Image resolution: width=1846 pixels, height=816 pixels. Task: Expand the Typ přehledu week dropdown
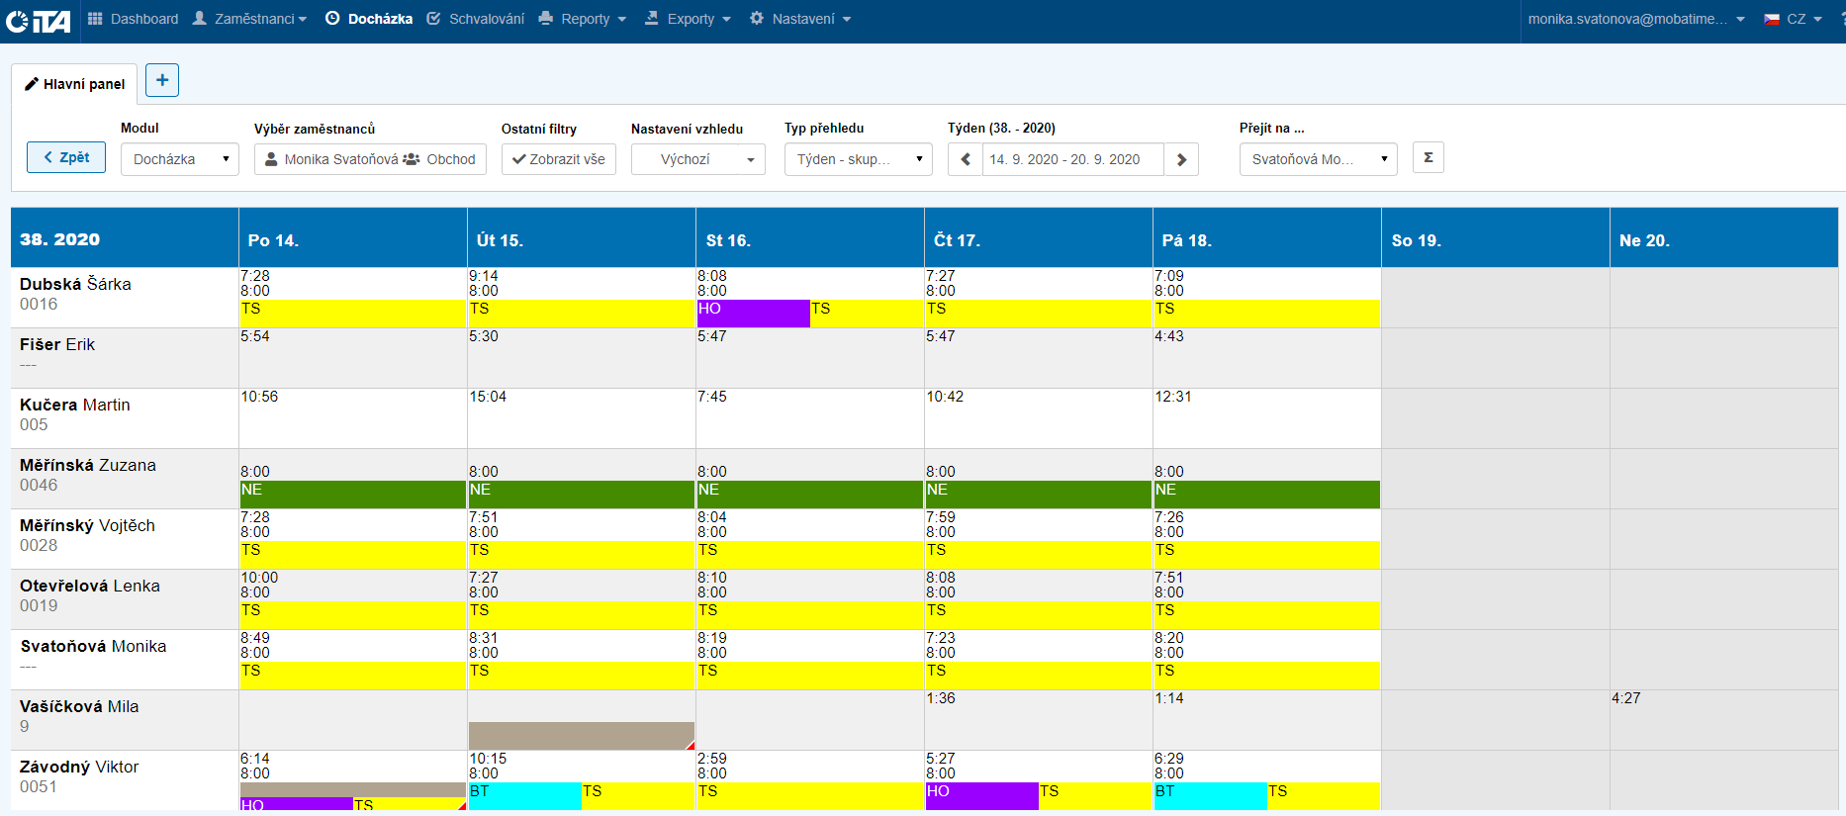(858, 159)
